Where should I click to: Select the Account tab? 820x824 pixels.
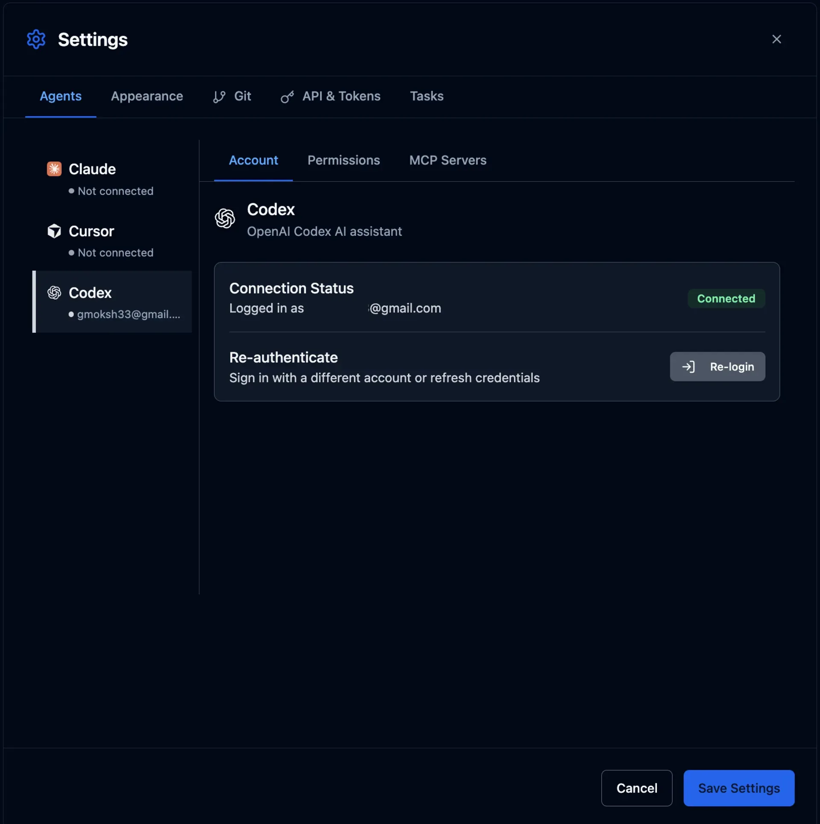[x=253, y=160]
